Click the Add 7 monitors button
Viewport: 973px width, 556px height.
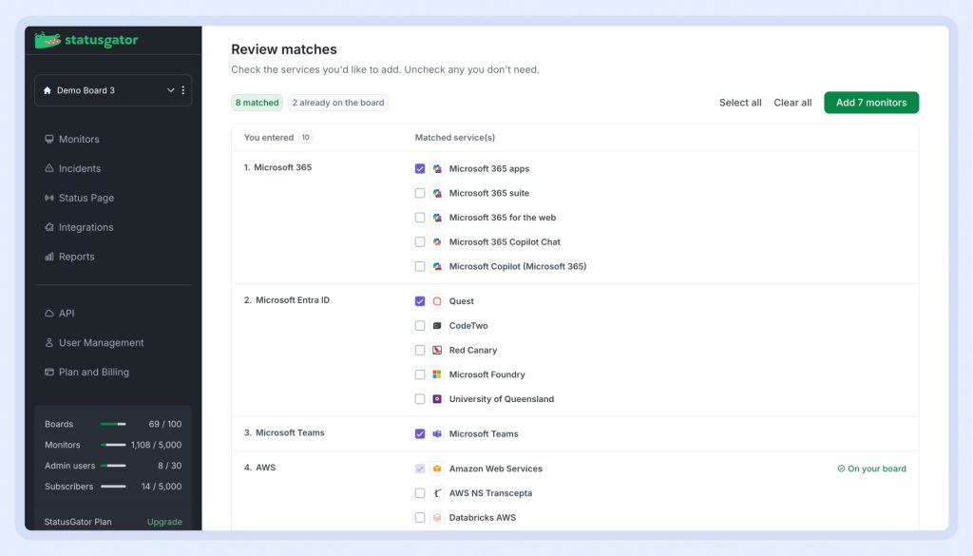(x=871, y=103)
